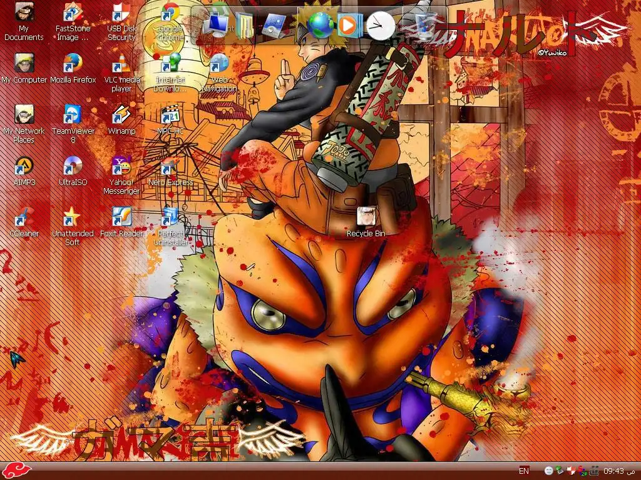Click the 09:43 taskbar clock

point(619,471)
